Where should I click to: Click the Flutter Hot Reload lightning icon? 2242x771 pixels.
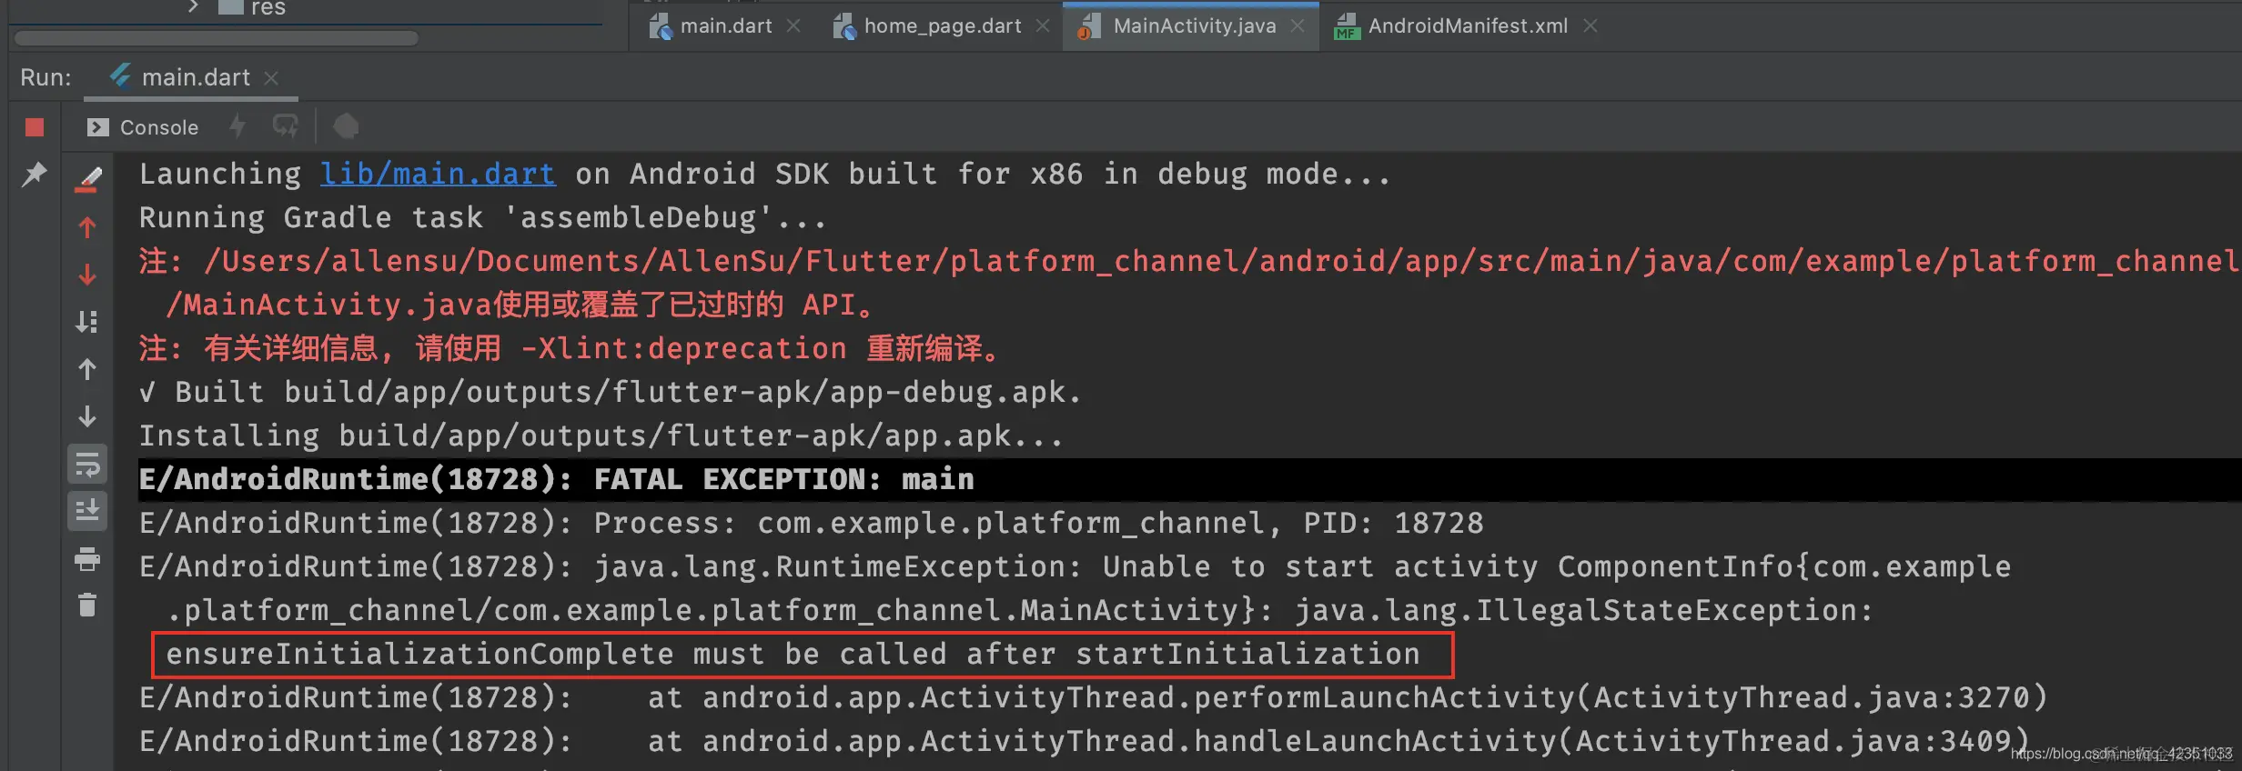click(237, 126)
